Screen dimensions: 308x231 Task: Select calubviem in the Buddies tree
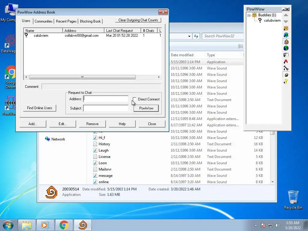(x=272, y=20)
